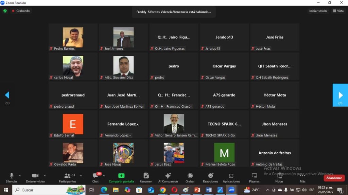Viewport: 348px width, 195px height.
Task: Select MSc. Giovanni Díaz video tile
Action: click(123, 66)
